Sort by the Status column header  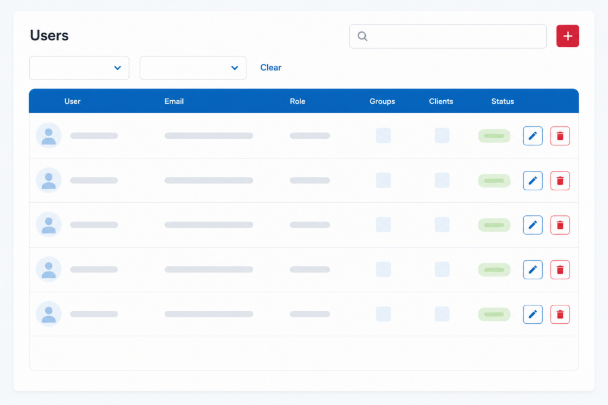point(502,101)
